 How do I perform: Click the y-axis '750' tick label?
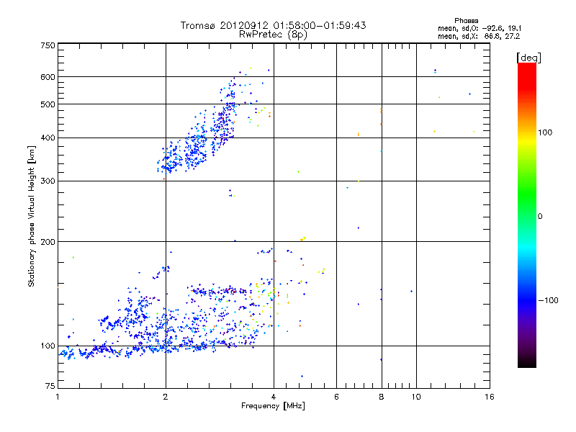pos(48,45)
